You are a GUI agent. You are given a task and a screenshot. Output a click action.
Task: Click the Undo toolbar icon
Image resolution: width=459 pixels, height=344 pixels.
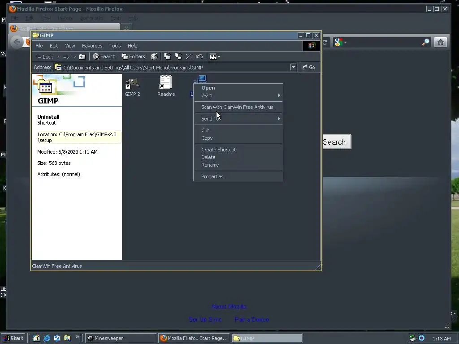199,56
